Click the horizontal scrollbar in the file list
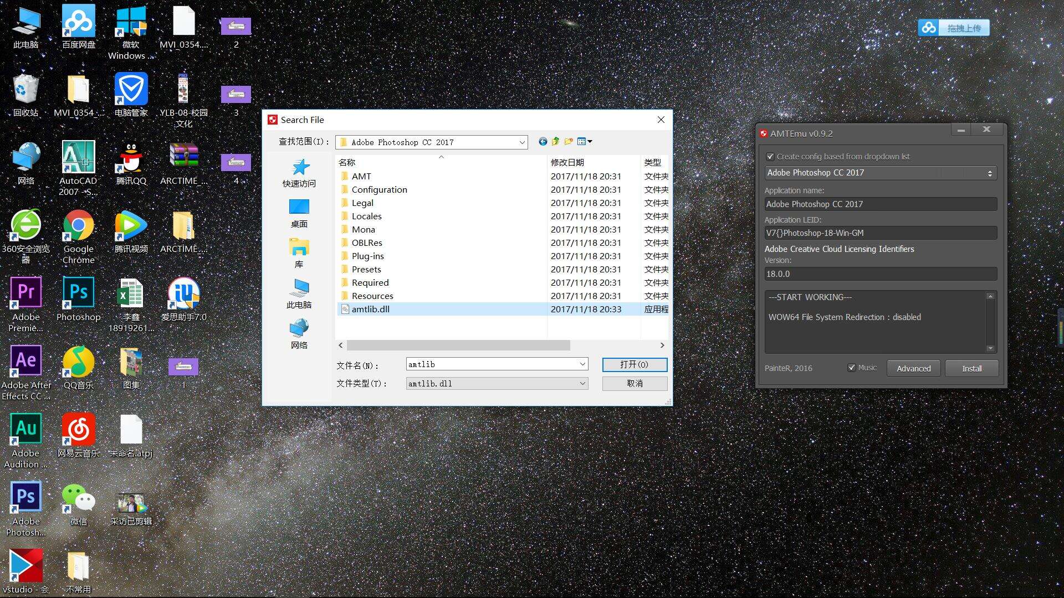Image resolution: width=1064 pixels, height=598 pixels. coord(458,345)
